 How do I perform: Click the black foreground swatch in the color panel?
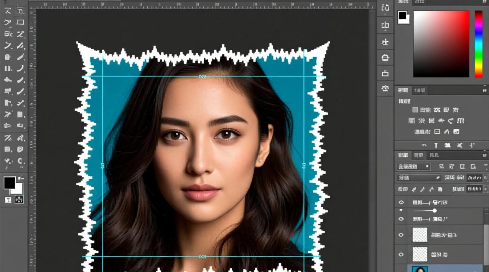[402, 16]
